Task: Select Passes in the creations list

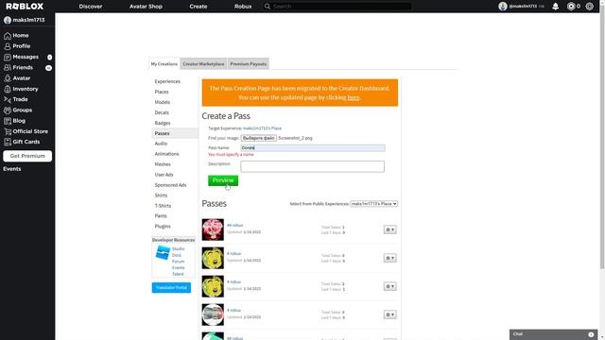Action: pos(162,133)
